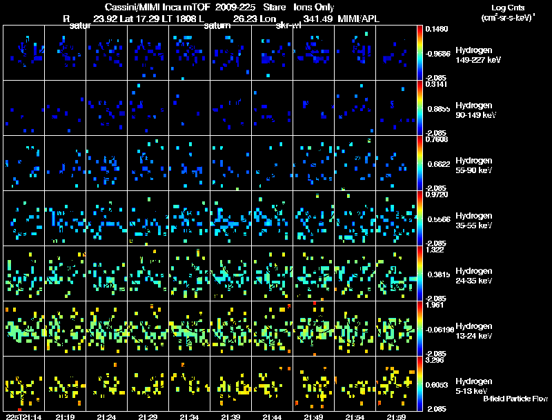The width and height of the screenshot is (552, 420).
Task: Click the Hydrogen 90-149 keV color bar
Action: [420, 108]
